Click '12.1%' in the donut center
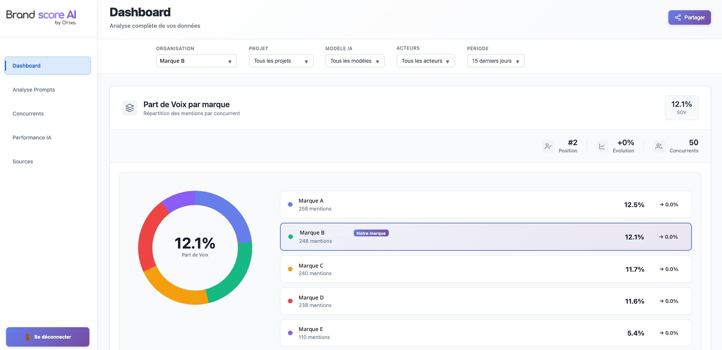This screenshot has height=350, width=722. pos(195,243)
